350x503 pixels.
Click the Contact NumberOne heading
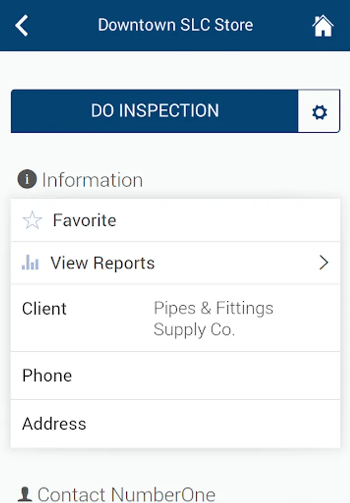click(x=126, y=494)
